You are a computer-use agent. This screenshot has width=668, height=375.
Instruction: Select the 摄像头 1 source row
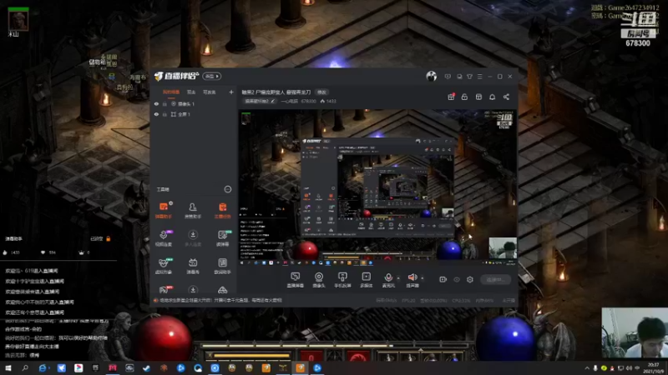coord(194,103)
